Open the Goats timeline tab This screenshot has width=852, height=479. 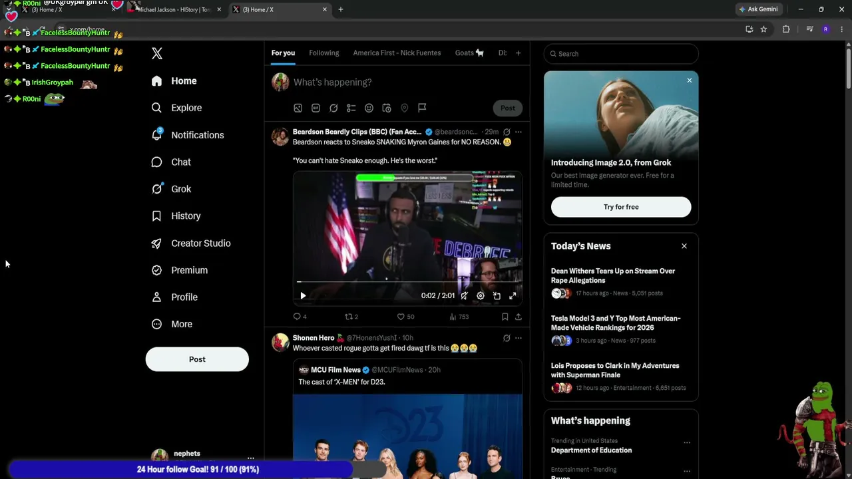pyautogui.click(x=469, y=53)
